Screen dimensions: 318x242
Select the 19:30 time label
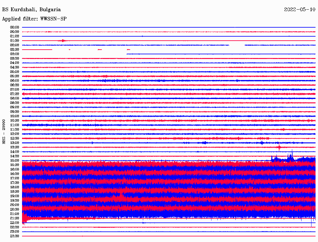pos(15,201)
